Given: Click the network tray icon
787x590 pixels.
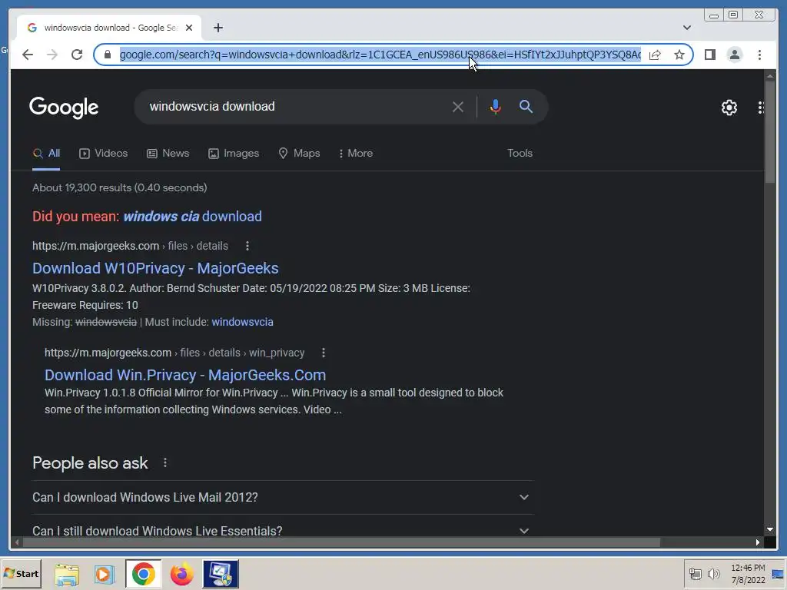Looking at the screenshot, I should point(695,573).
